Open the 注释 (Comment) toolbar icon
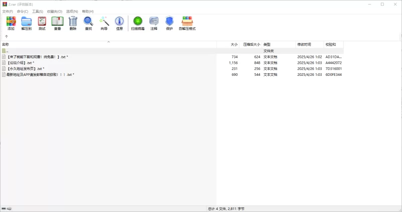Screen dimensions: 402x212 pyautogui.click(x=154, y=23)
